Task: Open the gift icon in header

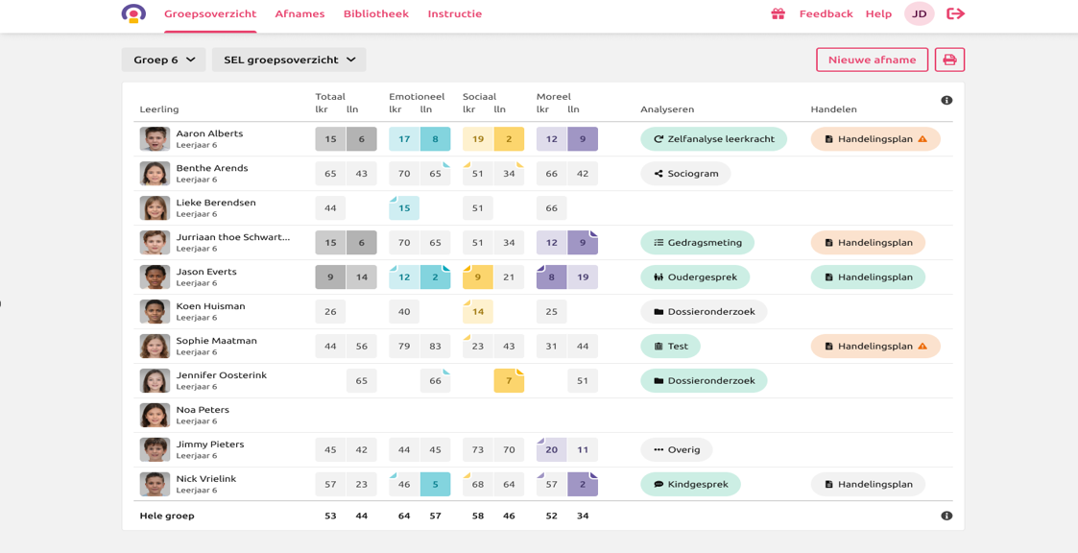Action: click(778, 13)
